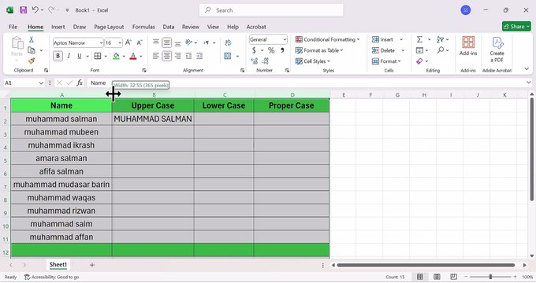Open the font size dropdown

coord(120,43)
